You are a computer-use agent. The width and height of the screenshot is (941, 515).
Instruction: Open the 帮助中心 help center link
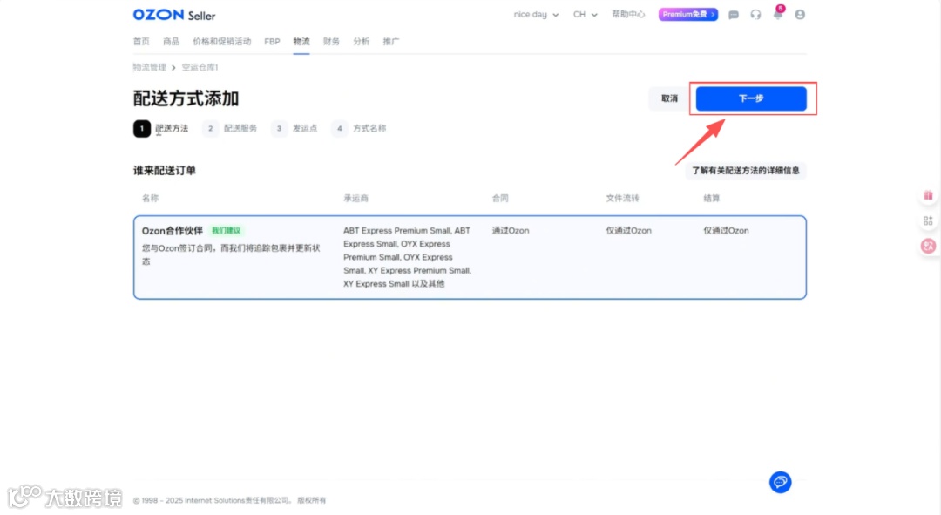(628, 15)
